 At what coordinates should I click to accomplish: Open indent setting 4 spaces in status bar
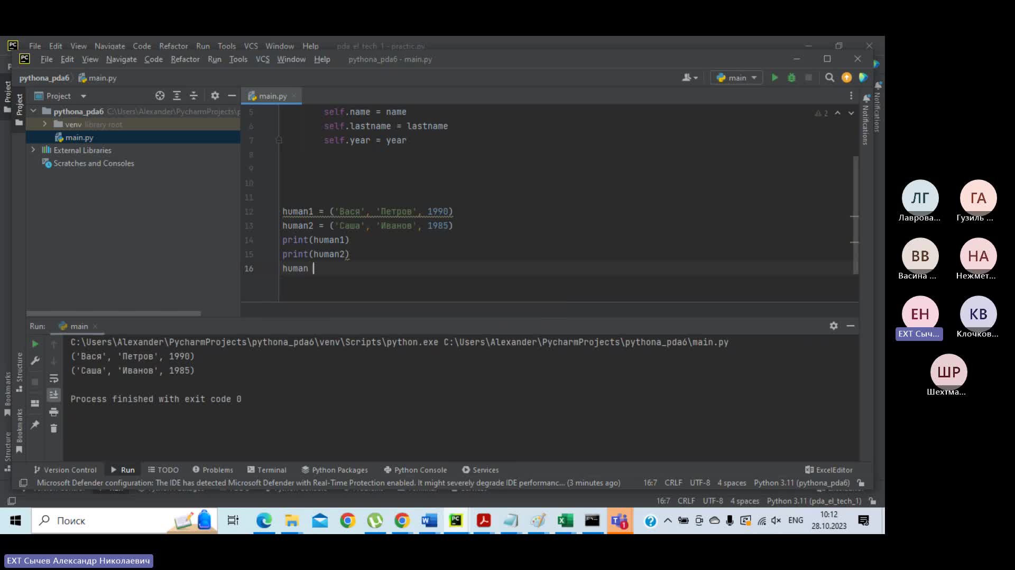[x=732, y=483]
